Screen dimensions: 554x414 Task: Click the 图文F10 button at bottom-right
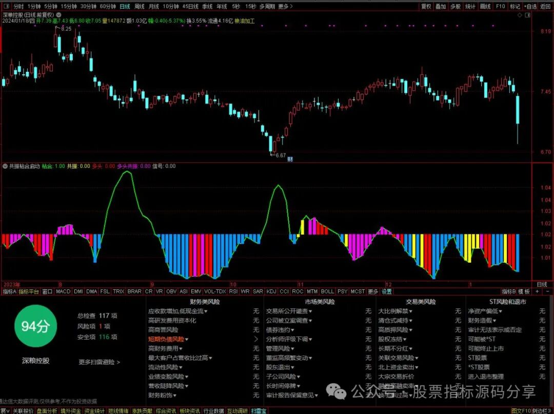point(522,411)
